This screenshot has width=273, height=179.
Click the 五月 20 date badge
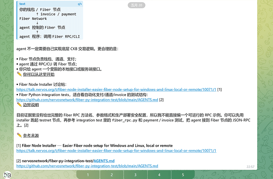136,5
